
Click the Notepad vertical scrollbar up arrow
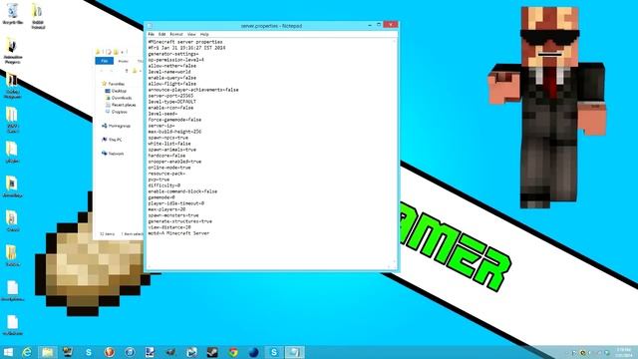tap(395, 41)
